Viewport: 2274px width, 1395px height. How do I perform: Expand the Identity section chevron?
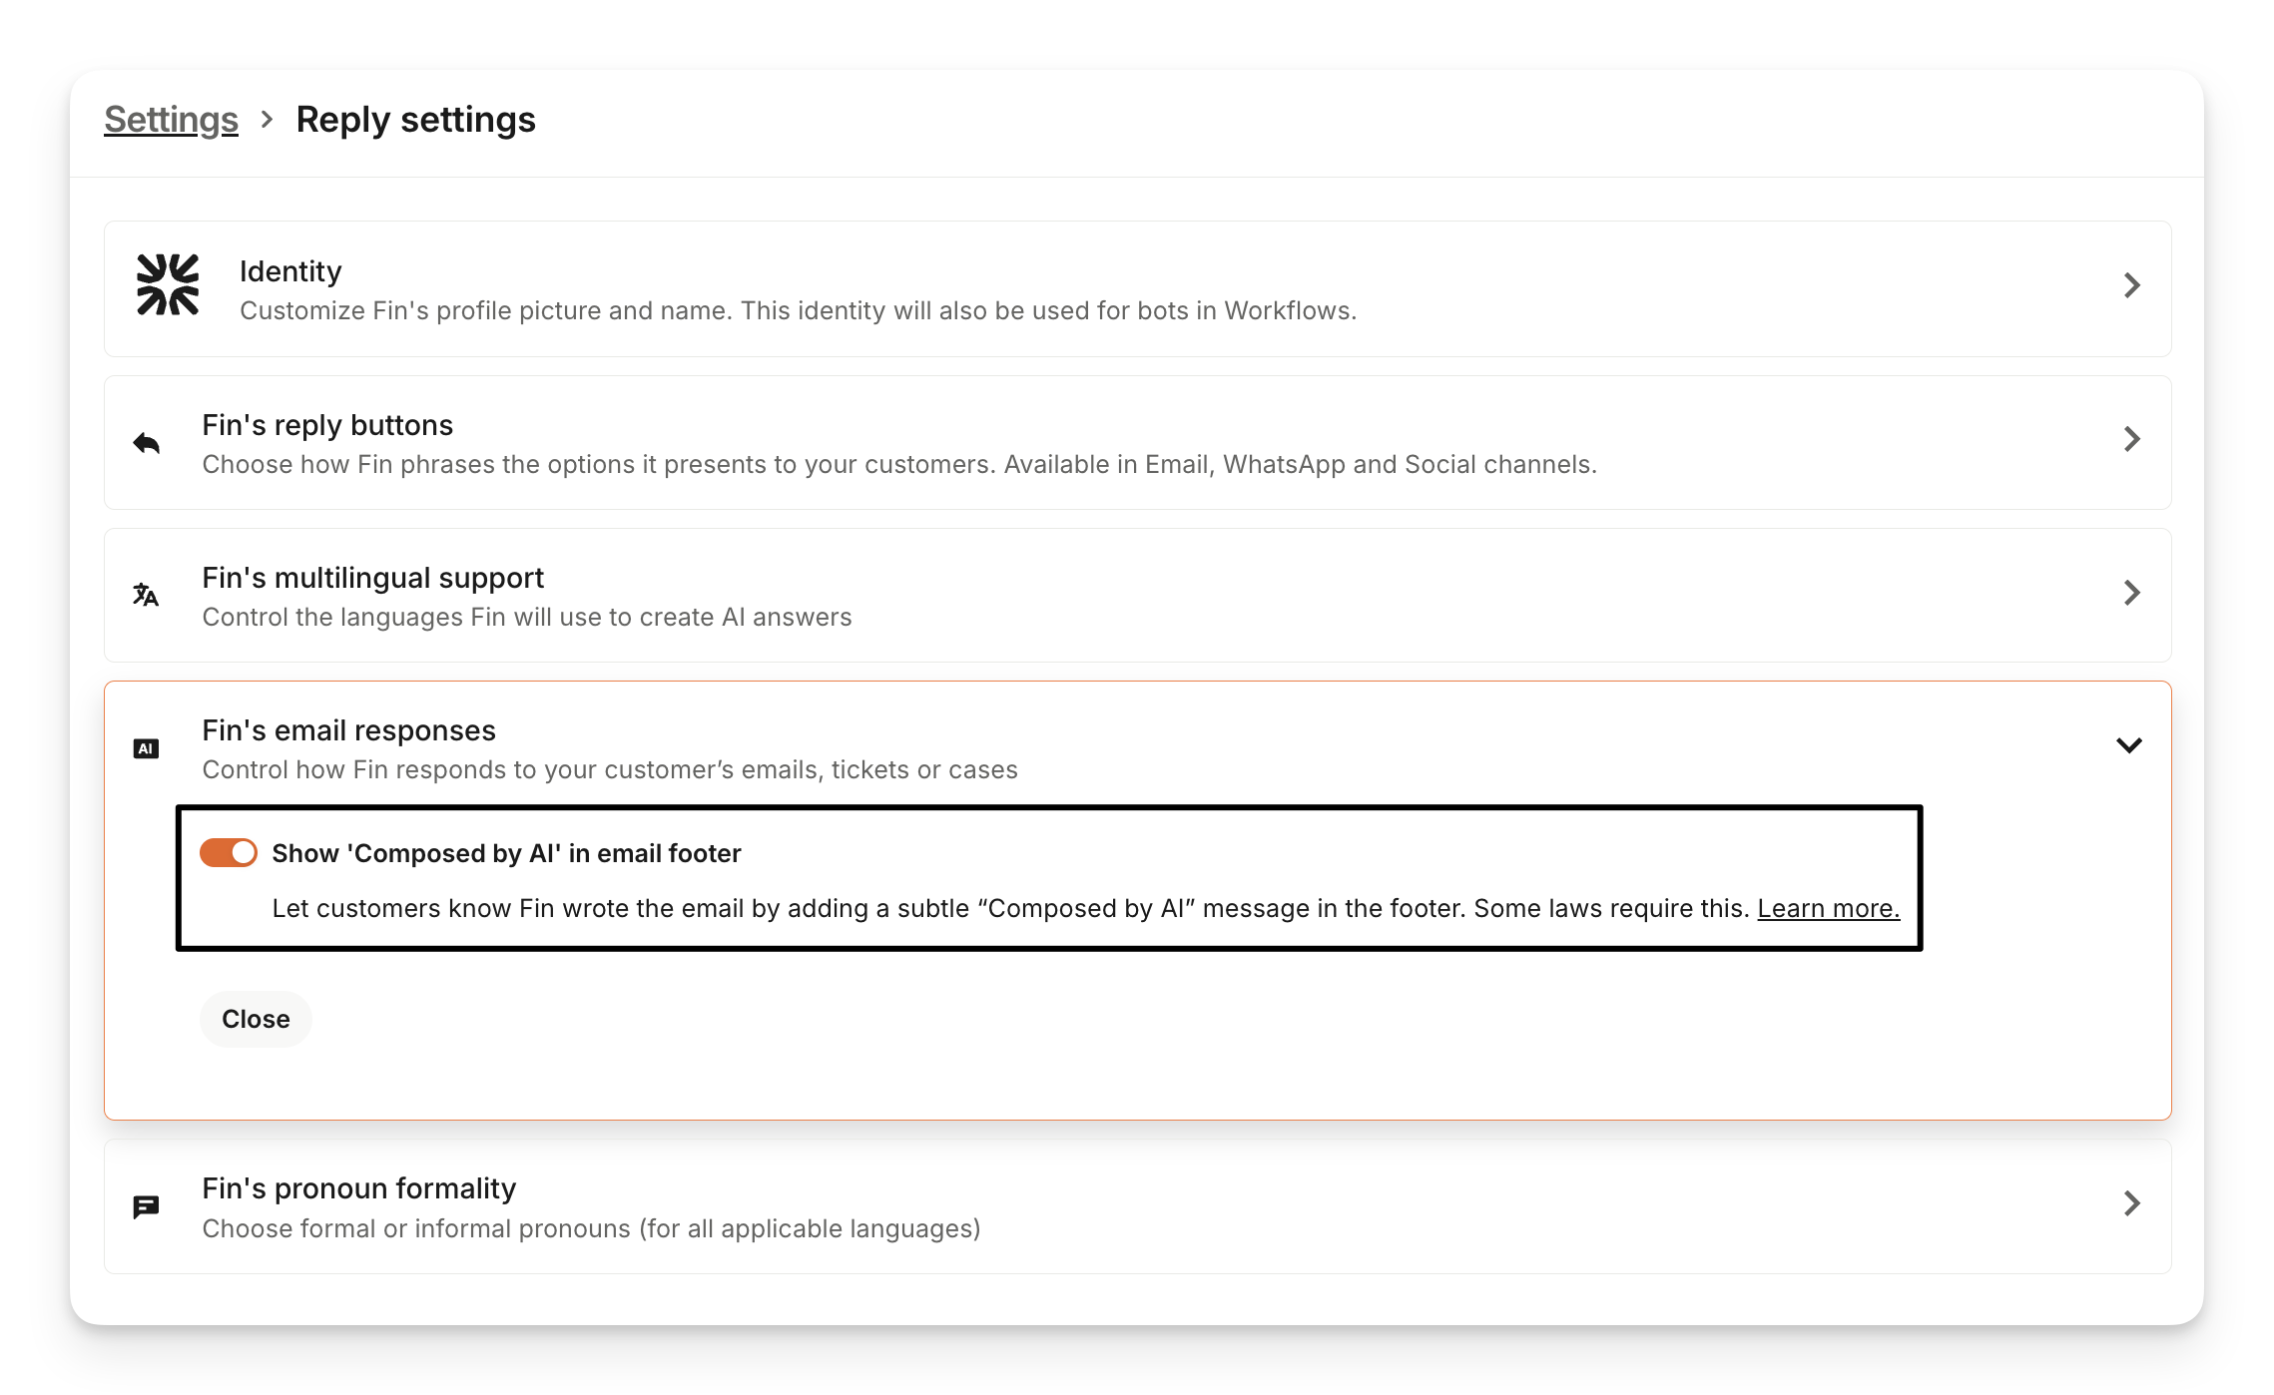tap(2131, 285)
